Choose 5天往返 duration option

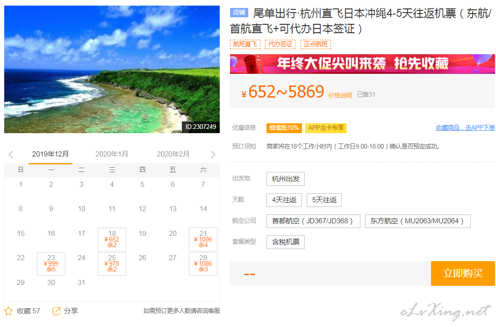point(324,200)
